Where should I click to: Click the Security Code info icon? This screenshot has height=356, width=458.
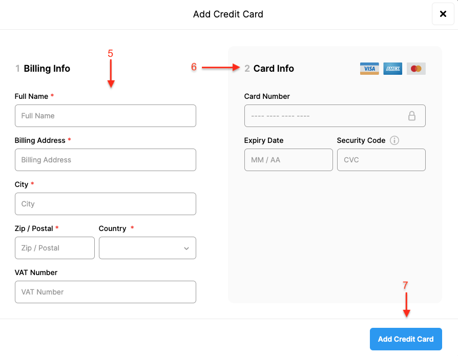[x=394, y=140]
